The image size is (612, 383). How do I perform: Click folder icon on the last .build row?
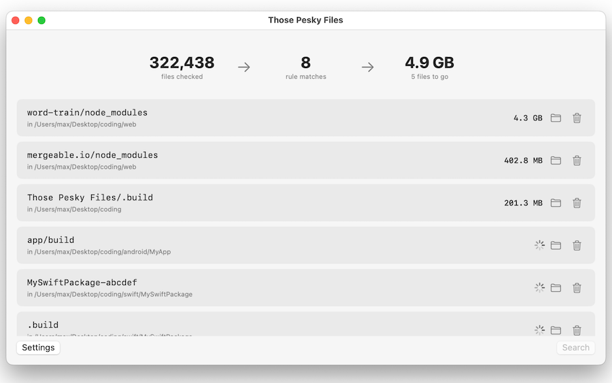[556, 330]
